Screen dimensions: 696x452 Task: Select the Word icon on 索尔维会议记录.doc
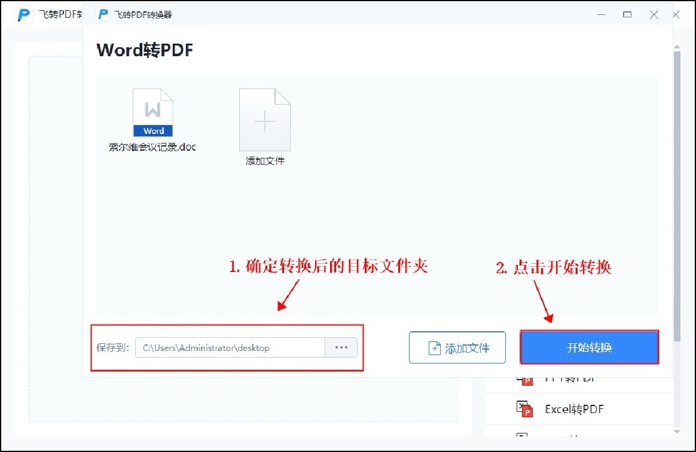tap(153, 112)
